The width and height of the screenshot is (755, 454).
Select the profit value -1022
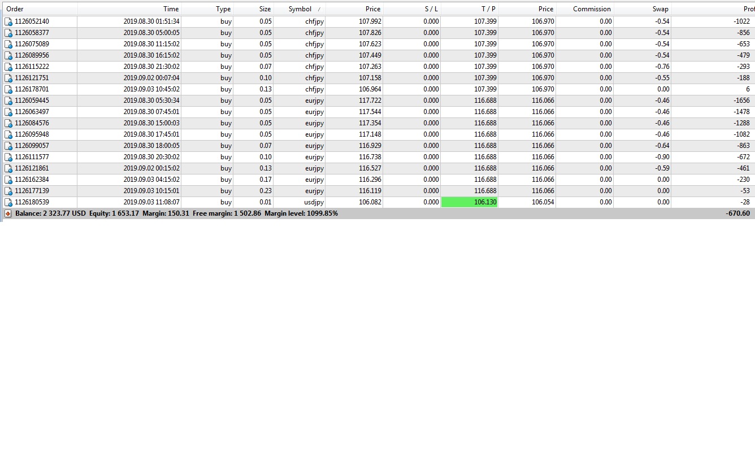pos(741,21)
